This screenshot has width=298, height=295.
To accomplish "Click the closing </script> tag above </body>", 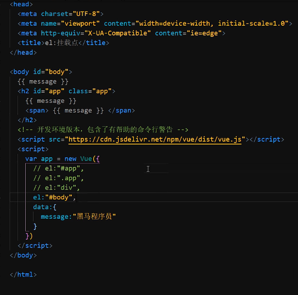I will 35,246.
